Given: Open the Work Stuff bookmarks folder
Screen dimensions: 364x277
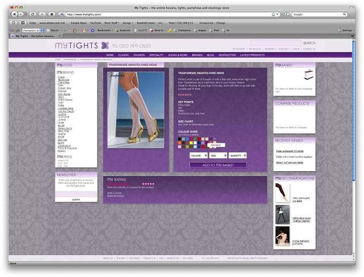Looking at the screenshot, I should [x=112, y=23].
